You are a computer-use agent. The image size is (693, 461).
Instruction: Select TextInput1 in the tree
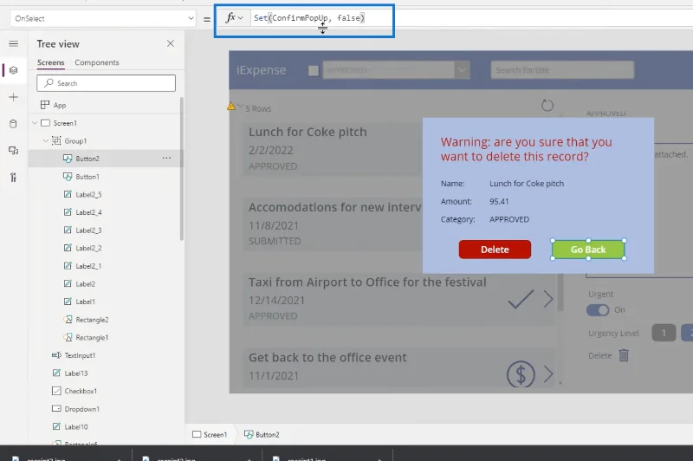coord(80,355)
